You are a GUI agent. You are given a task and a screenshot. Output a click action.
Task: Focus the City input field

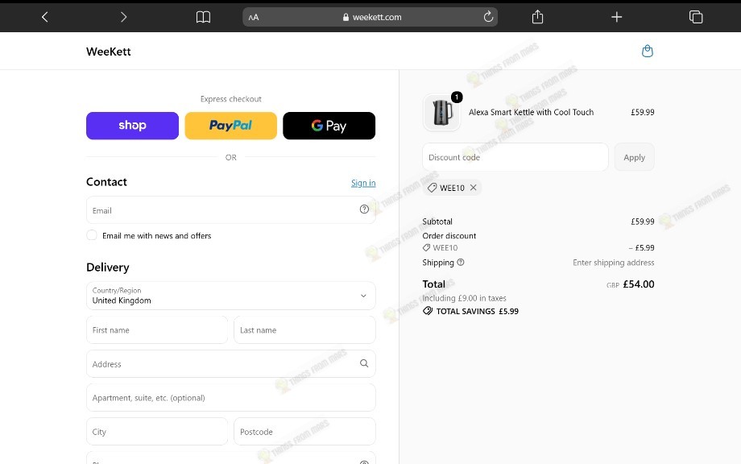[x=157, y=432]
